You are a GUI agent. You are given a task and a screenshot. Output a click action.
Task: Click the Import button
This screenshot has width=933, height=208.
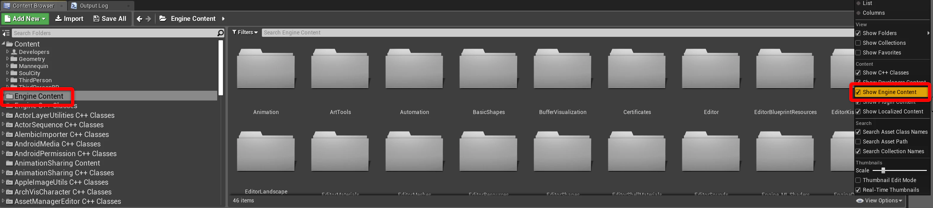pos(69,19)
